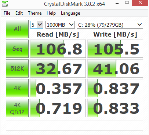Click the CrystalDiskMark app icon in title bar
The width and height of the screenshot is (149, 135).
pyautogui.click(x=5, y=4)
